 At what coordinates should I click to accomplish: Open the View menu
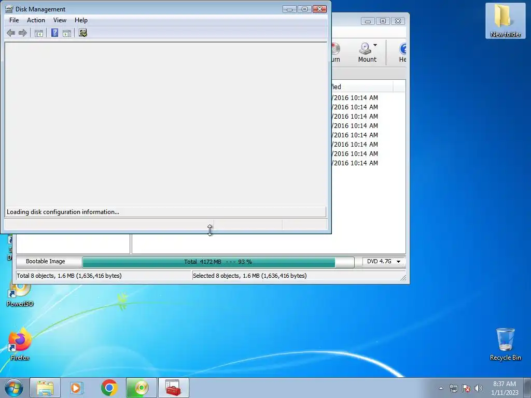coord(60,20)
